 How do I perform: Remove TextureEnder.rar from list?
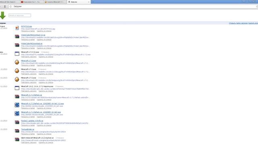(x=44, y=134)
